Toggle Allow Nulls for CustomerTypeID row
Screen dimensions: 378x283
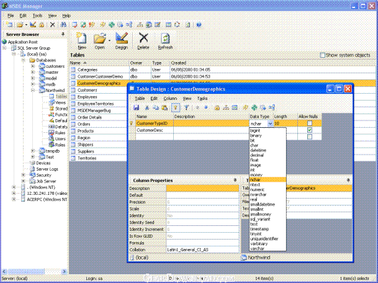click(x=309, y=124)
